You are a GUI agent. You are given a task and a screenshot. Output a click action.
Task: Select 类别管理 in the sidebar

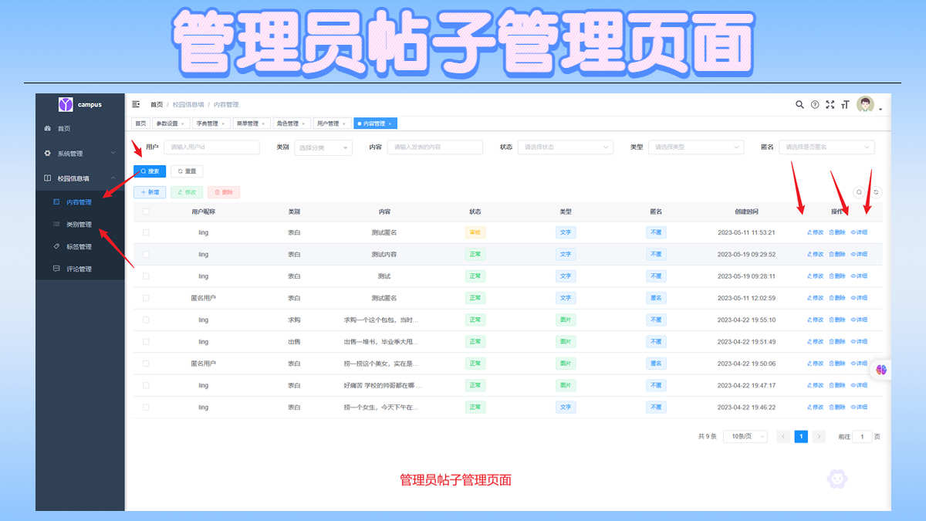pyautogui.click(x=80, y=225)
